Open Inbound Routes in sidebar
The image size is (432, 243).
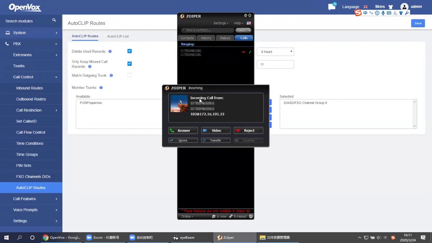pyautogui.click(x=29, y=88)
